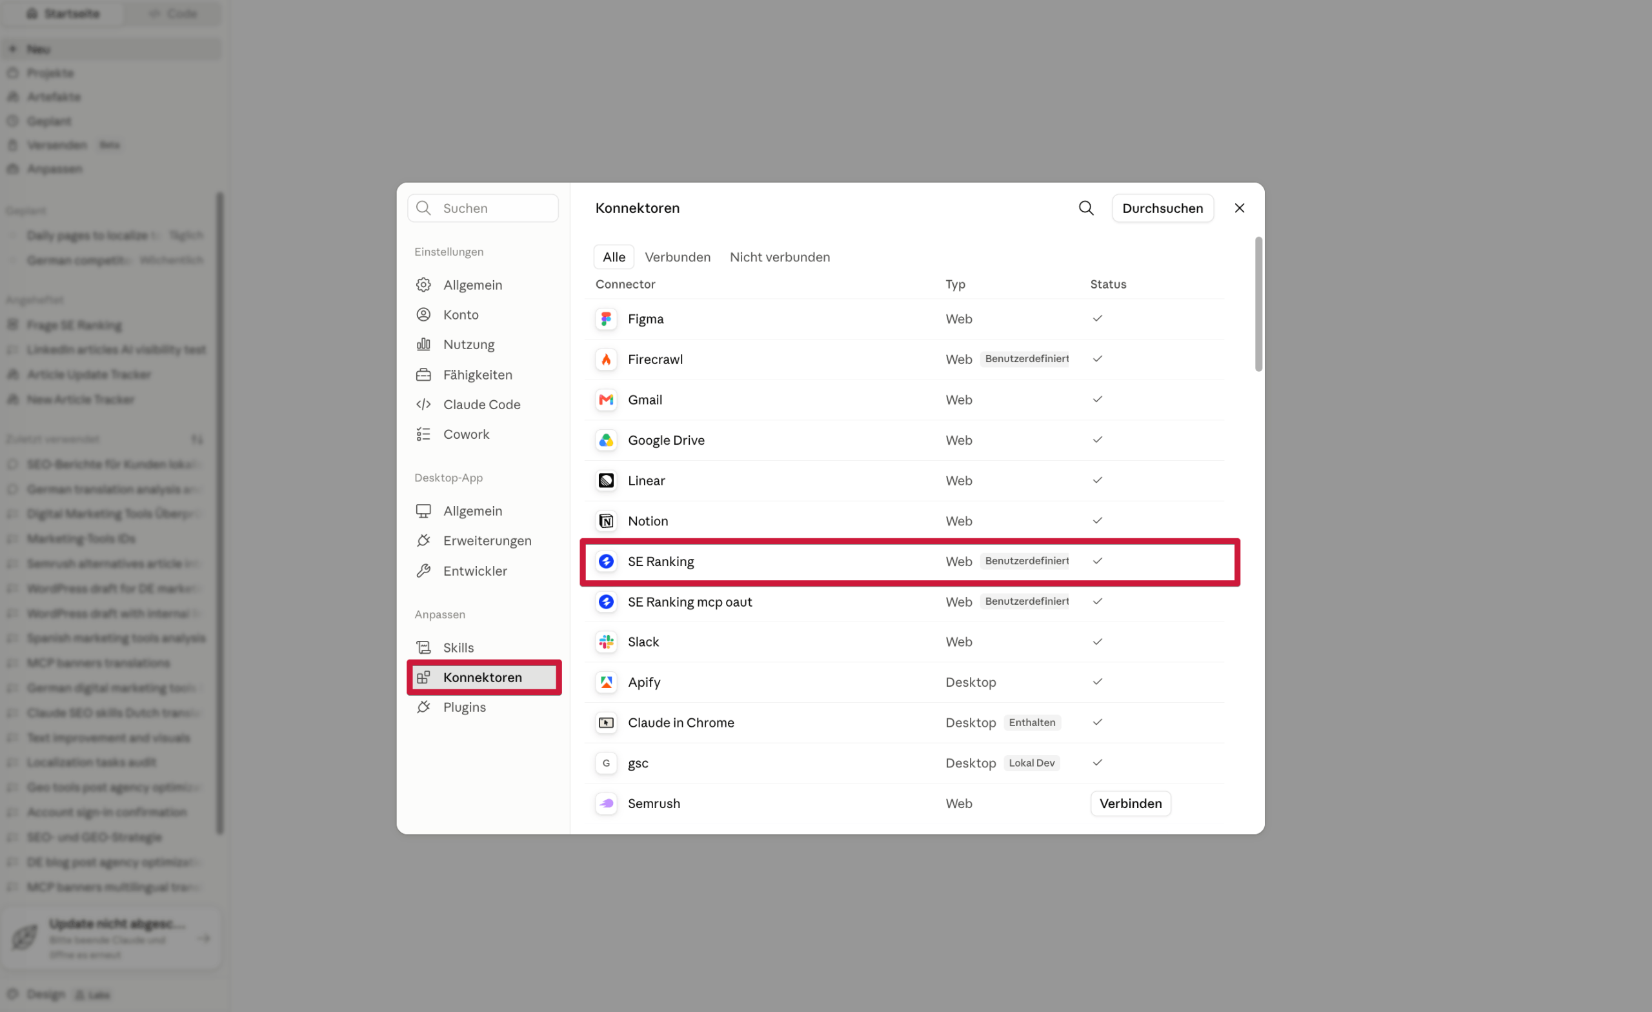Click the Gmail connector icon
This screenshot has width=1652, height=1012.
606,400
